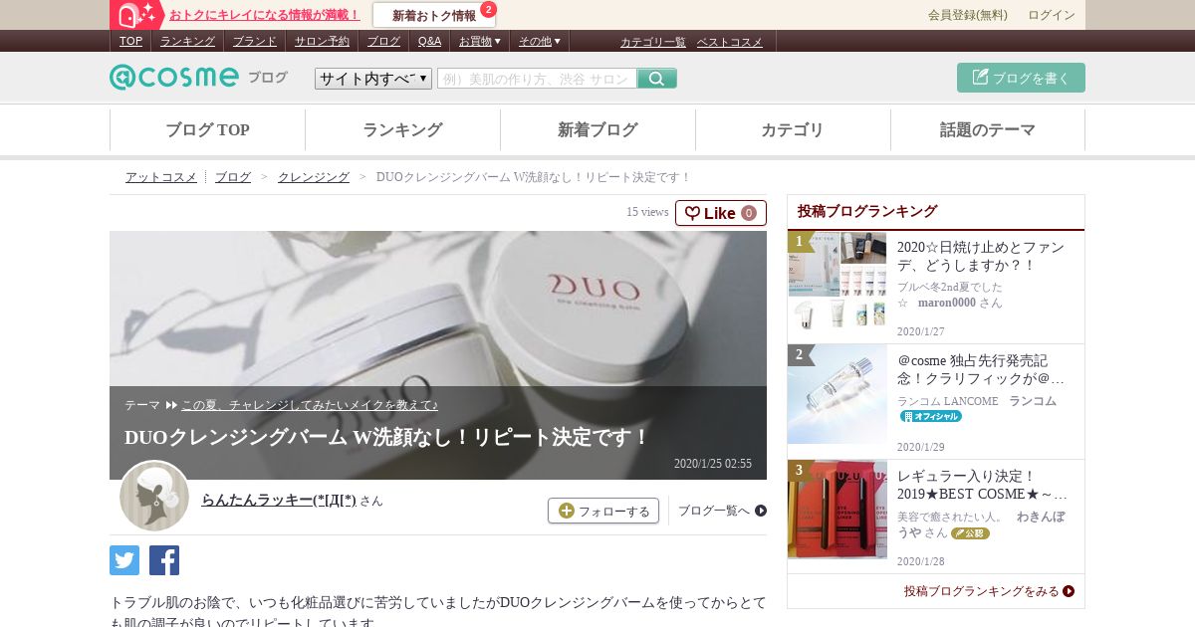The image size is (1195, 627).
Task: Open rank 1 post thumbnail
Action: point(837,281)
